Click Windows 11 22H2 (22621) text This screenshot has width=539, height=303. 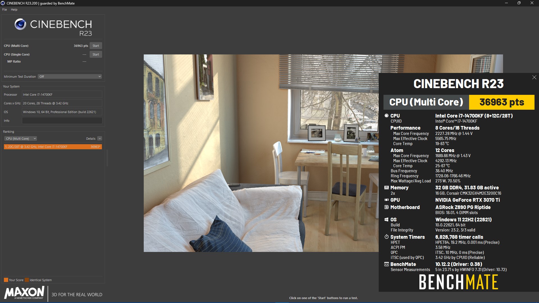pyautogui.click(x=463, y=220)
